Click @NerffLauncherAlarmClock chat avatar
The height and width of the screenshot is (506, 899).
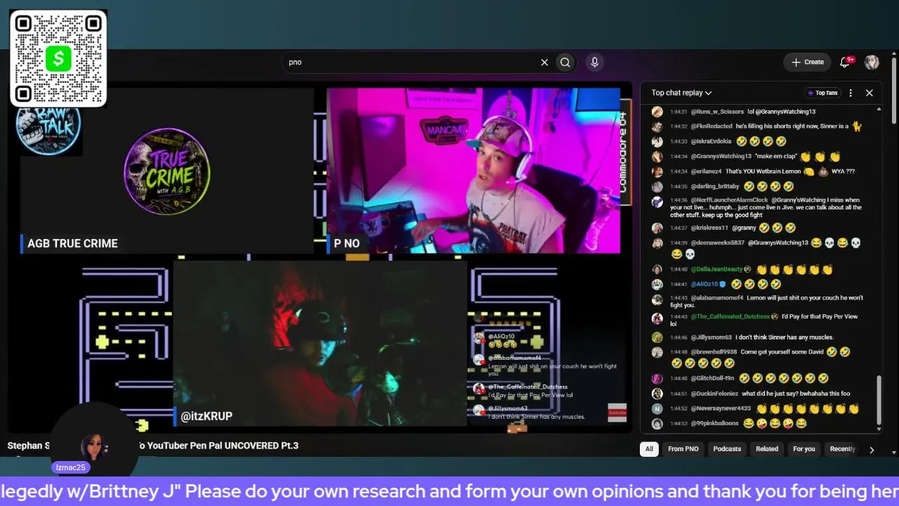click(657, 202)
